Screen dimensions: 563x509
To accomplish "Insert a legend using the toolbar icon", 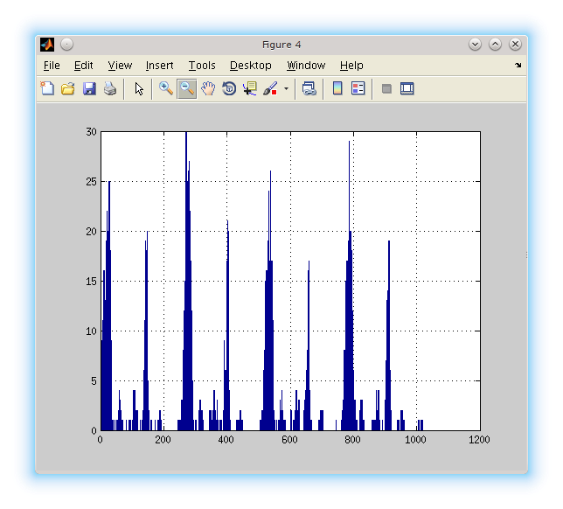I will [x=358, y=88].
